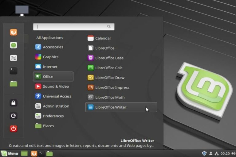Select the Universal Access category
This screenshot has width=236, height=157.
tap(53, 96)
